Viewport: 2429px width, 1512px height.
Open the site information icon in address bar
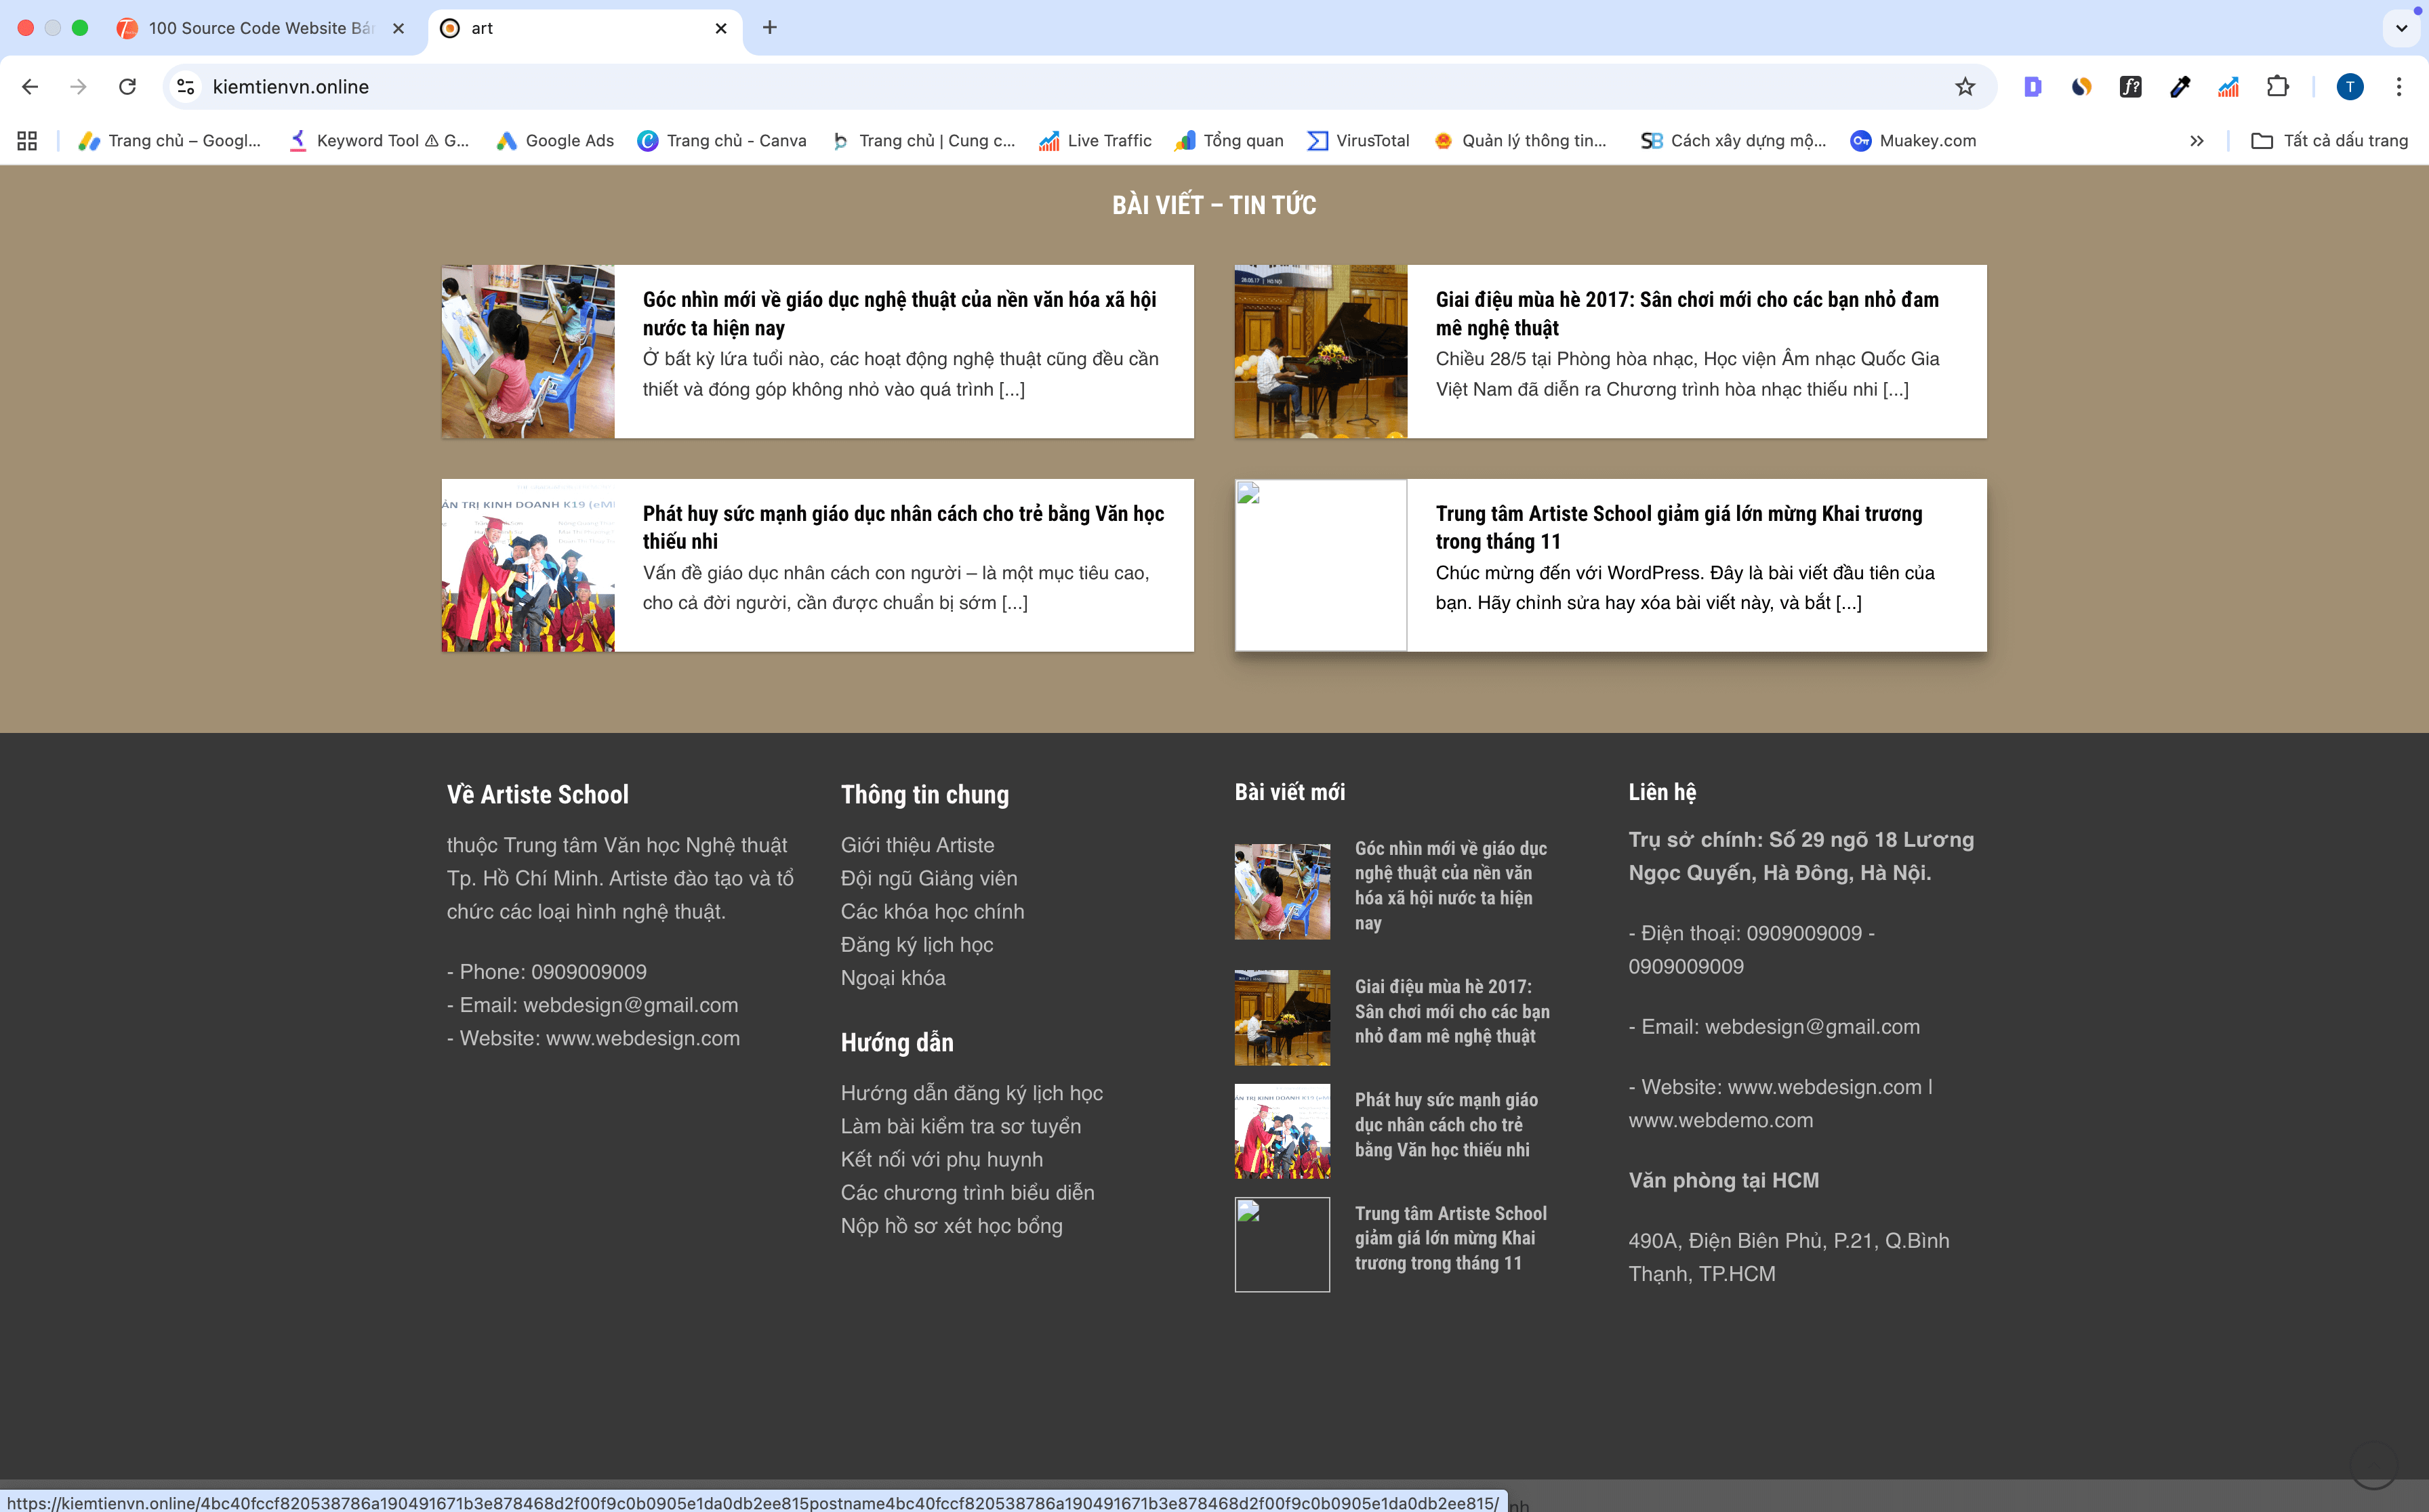tap(186, 87)
